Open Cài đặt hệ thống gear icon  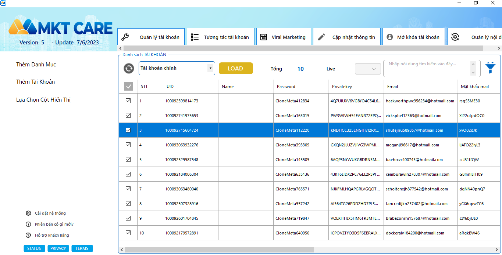[x=28, y=213]
